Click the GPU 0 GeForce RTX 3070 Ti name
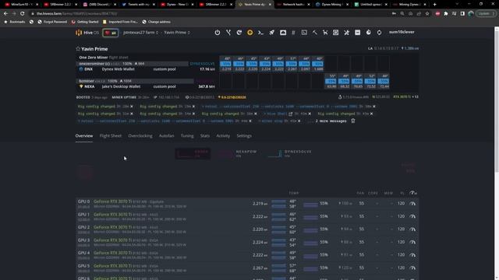 click(x=112, y=201)
